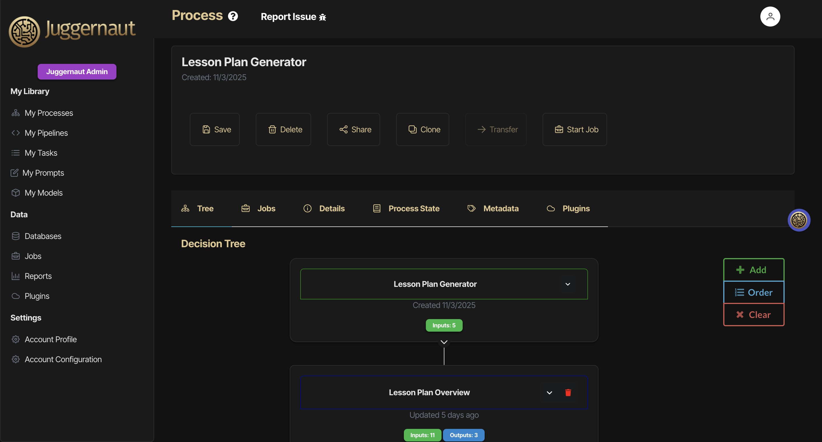Click the Report Issue bug icon
The width and height of the screenshot is (822, 442).
[322, 17]
